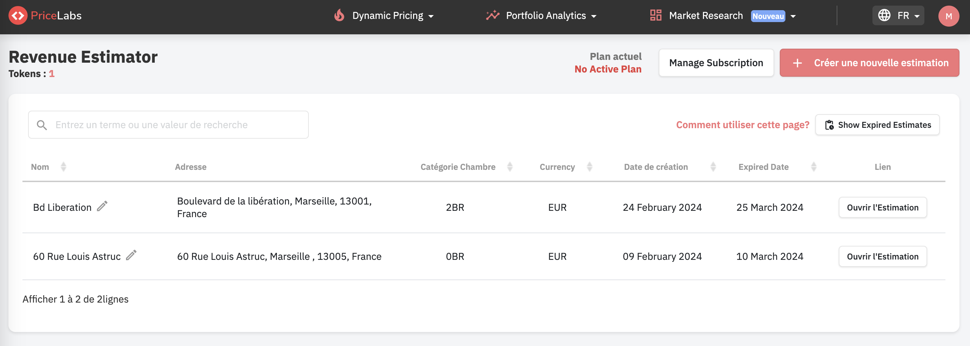This screenshot has width=970, height=346.
Task: Click the plus icon on new estimation
Action: (797, 63)
